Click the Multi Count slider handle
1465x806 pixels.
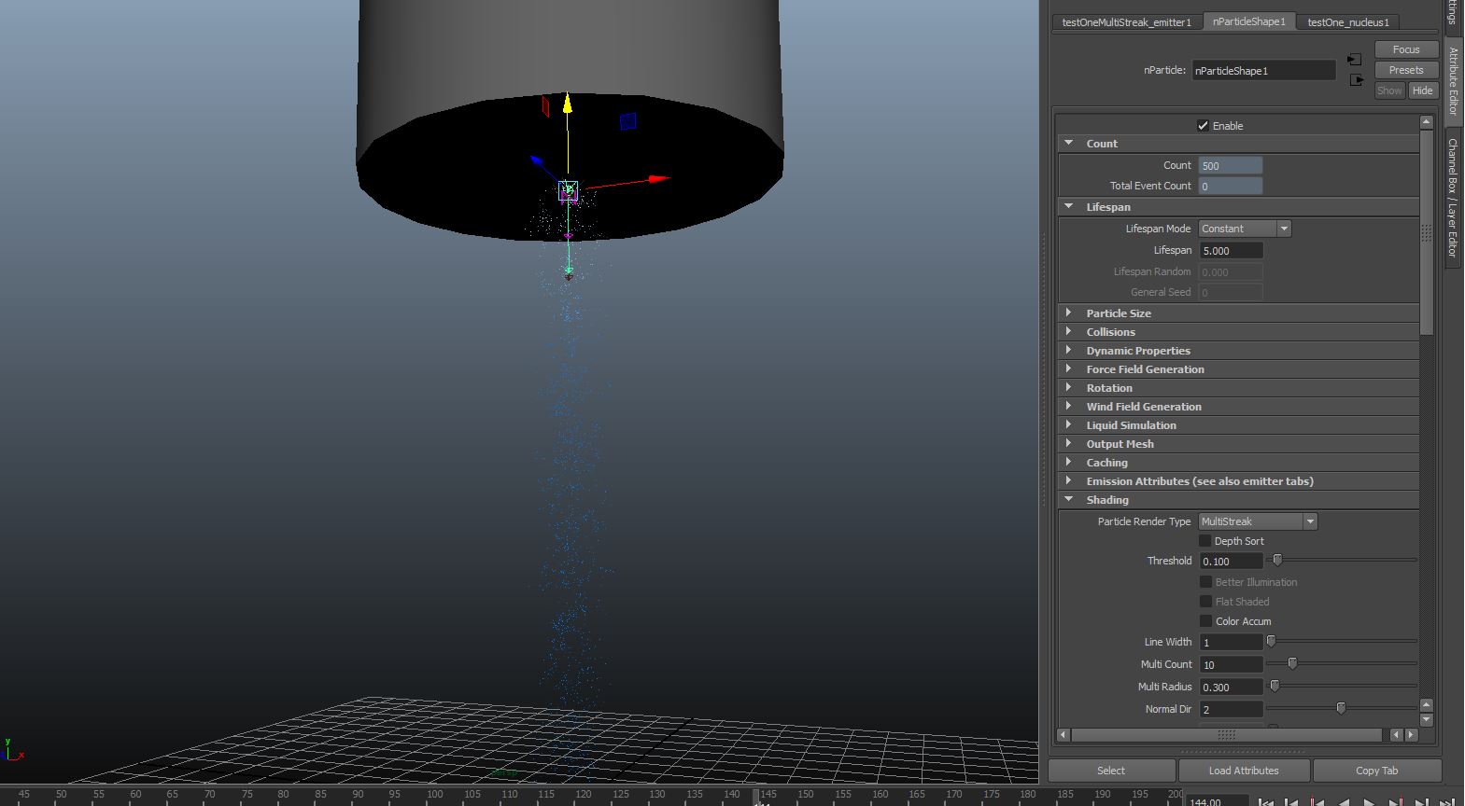point(1292,663)
